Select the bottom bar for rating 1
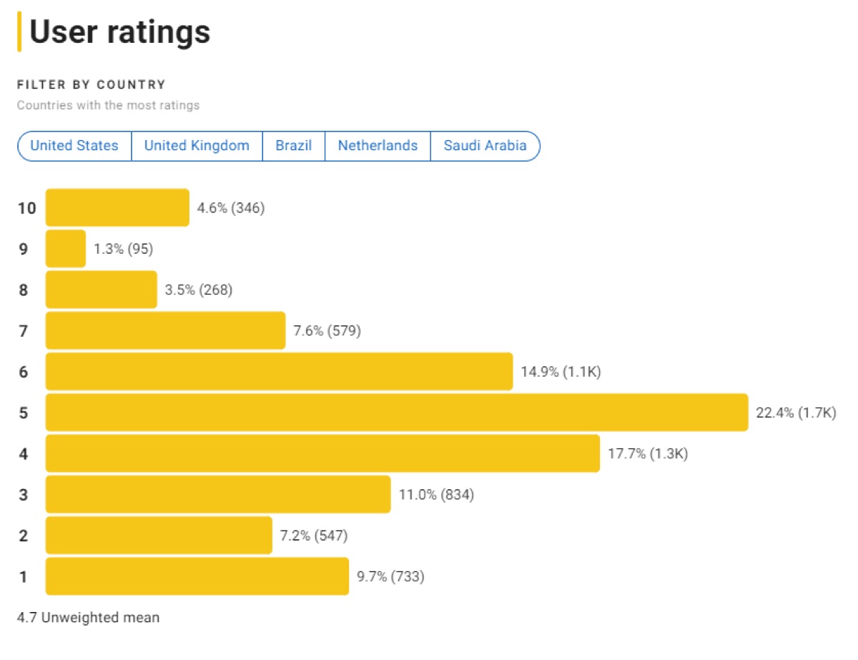Image resolution: width=858 pixels, height=660 pixels. coord(197,576)
